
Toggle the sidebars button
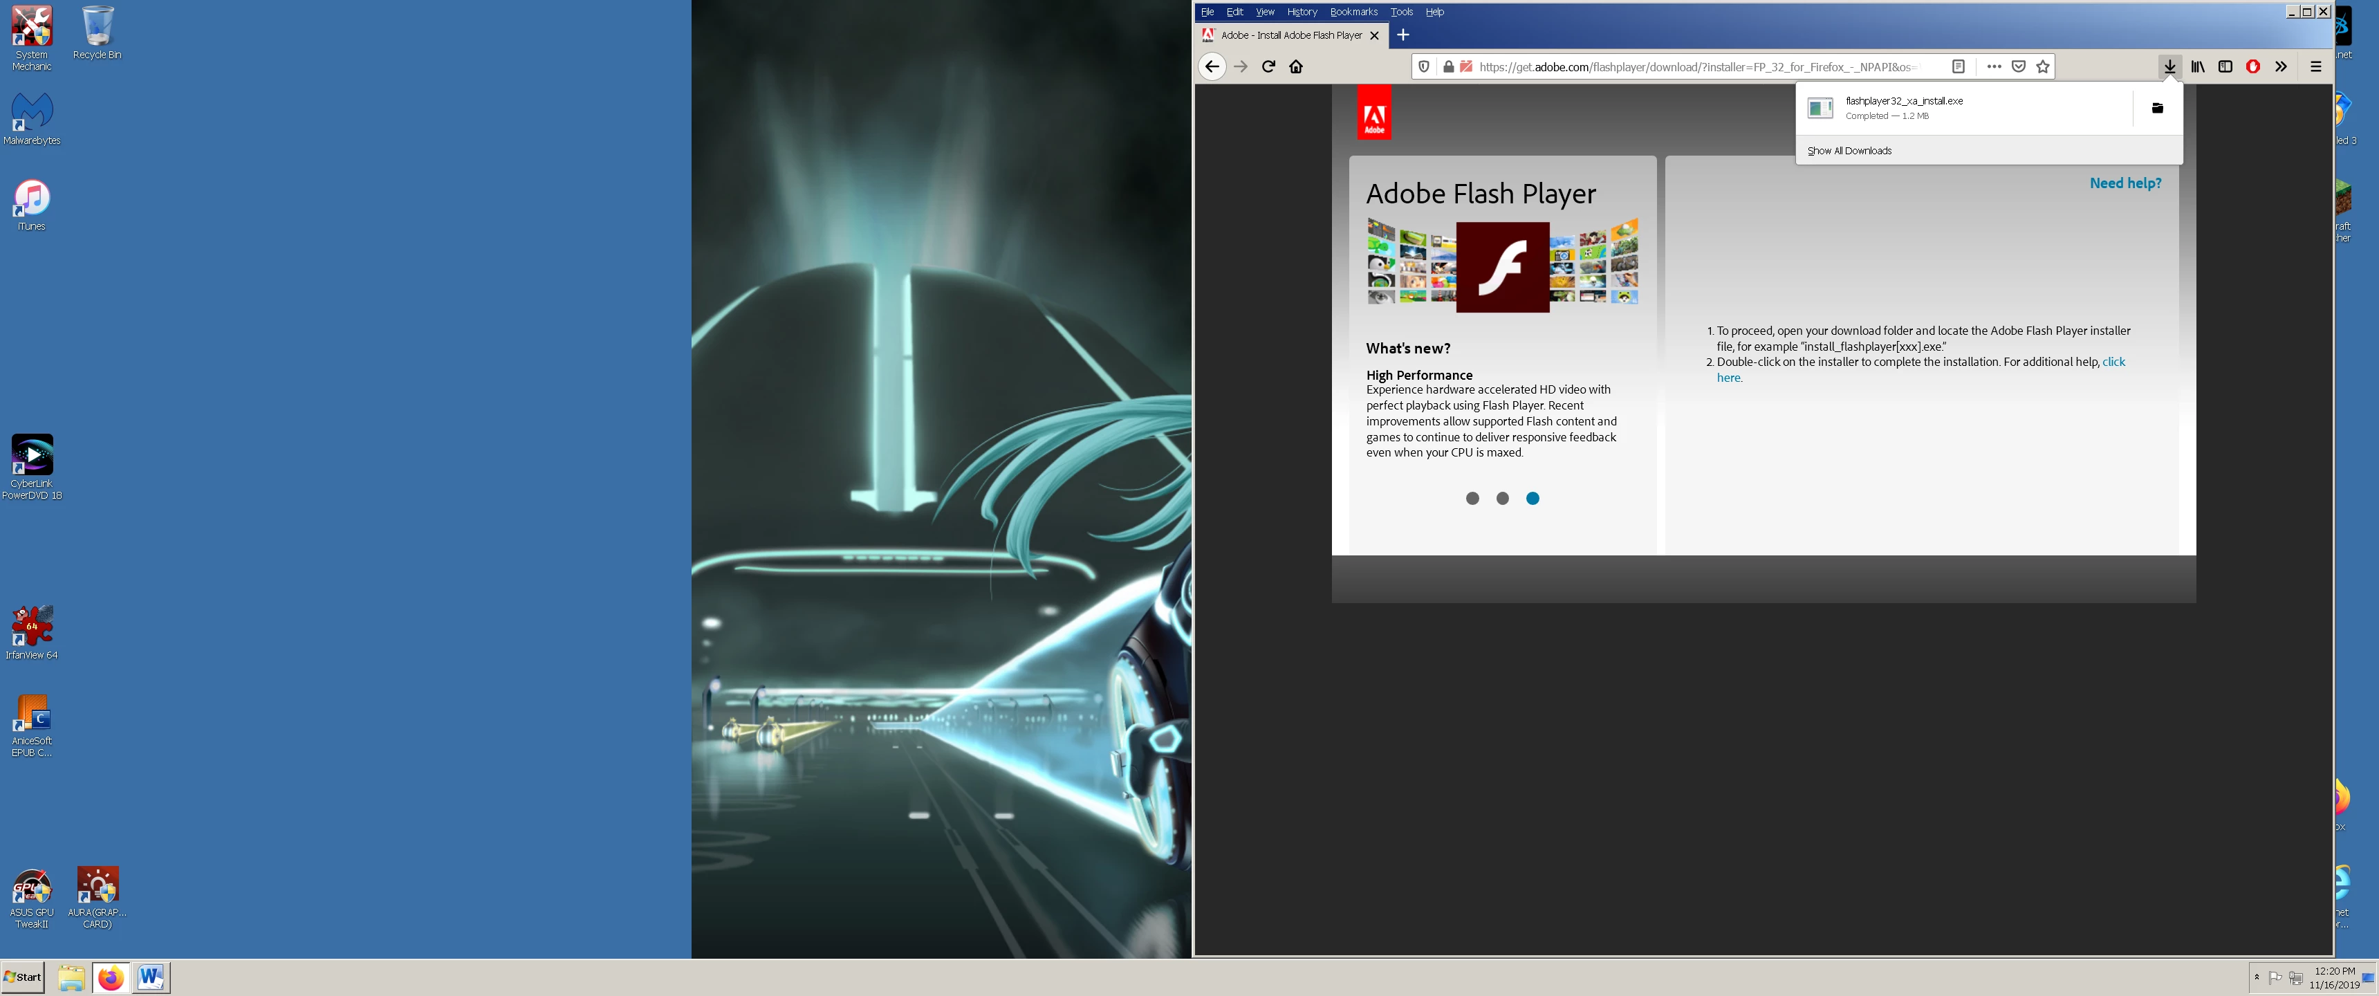click(x=2225, y=66)
